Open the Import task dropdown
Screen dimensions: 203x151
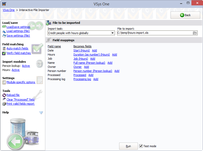tap(112, 33)
